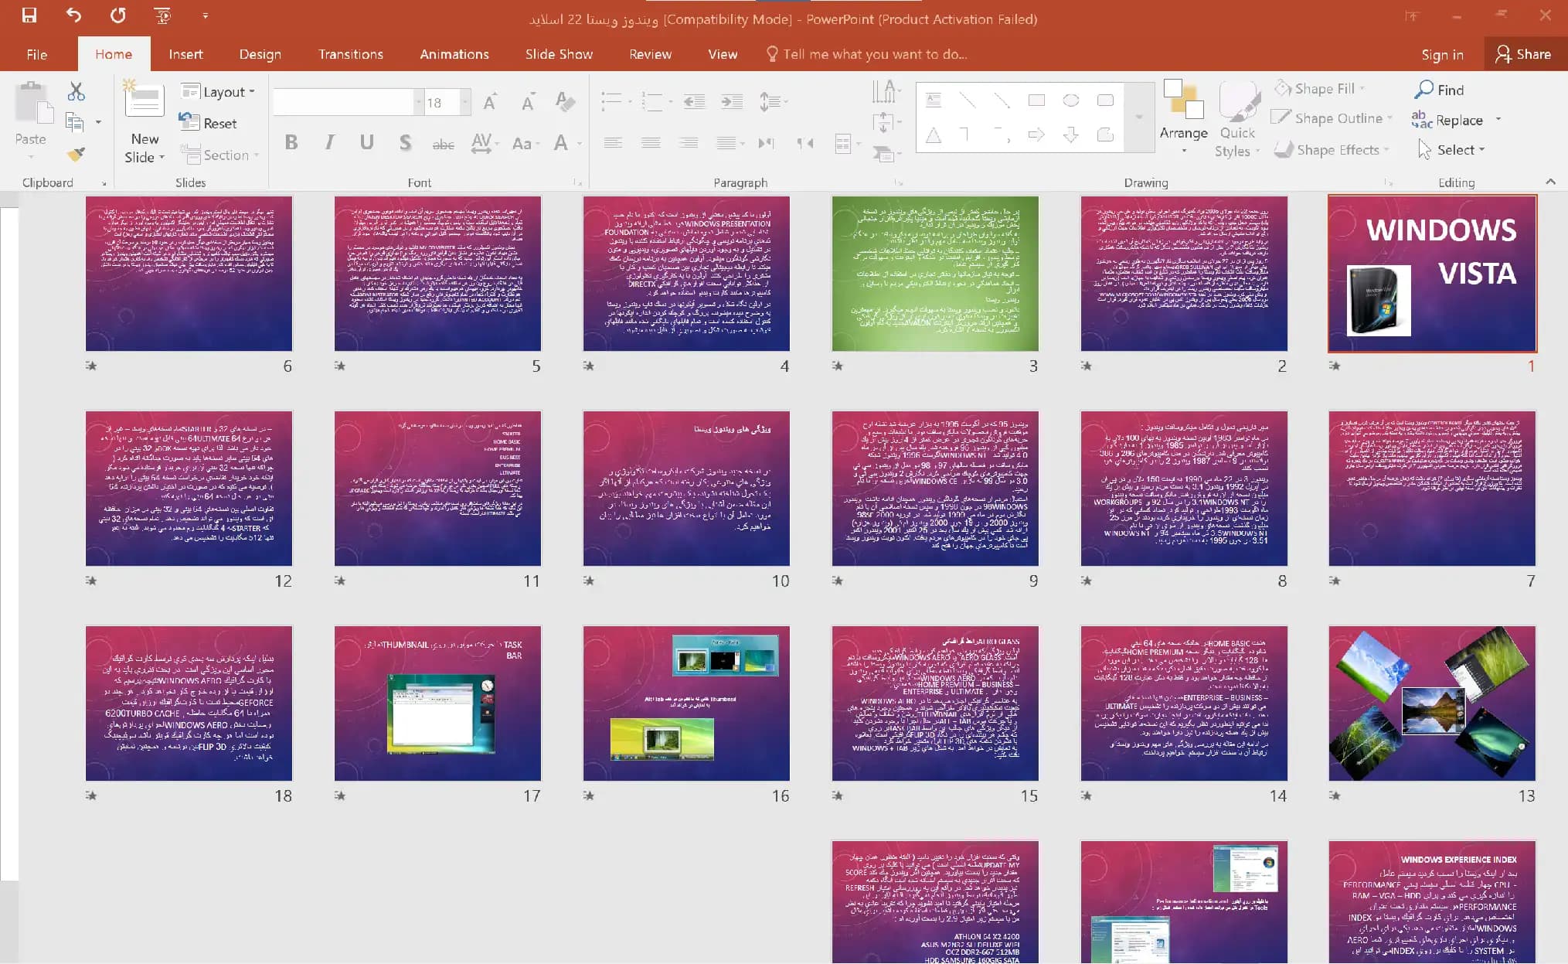Image resolution: width=1568 pixels, height=964 pixels.
Task: Toggle Bold formatting
Action: 291,142
